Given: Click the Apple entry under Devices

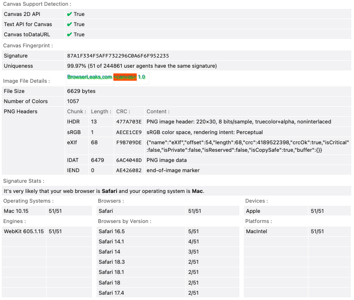Looking at the screenshot, I should tap(253, 211).
